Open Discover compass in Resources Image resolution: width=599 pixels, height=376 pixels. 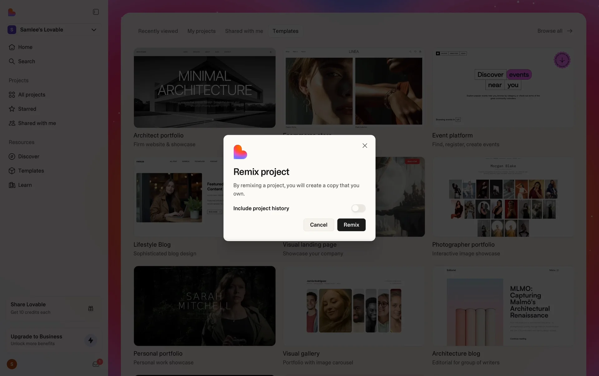(12, 156)
